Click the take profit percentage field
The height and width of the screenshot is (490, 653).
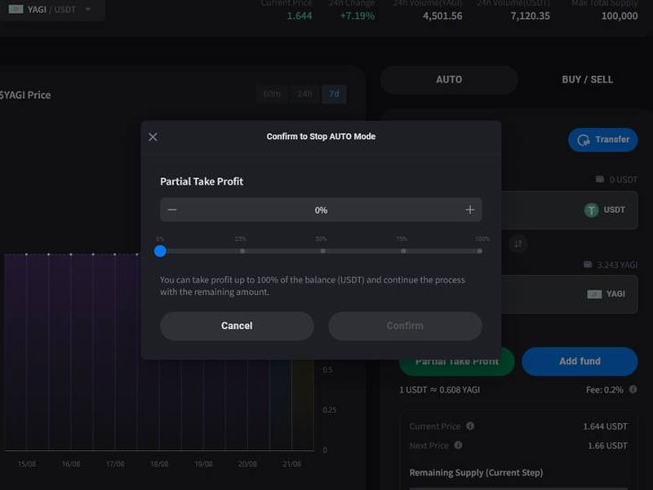[321, 210]
